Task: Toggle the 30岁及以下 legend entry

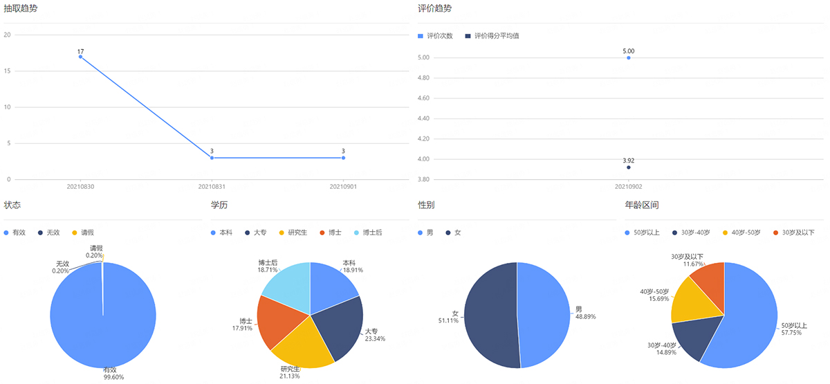Action: [793, 232]
